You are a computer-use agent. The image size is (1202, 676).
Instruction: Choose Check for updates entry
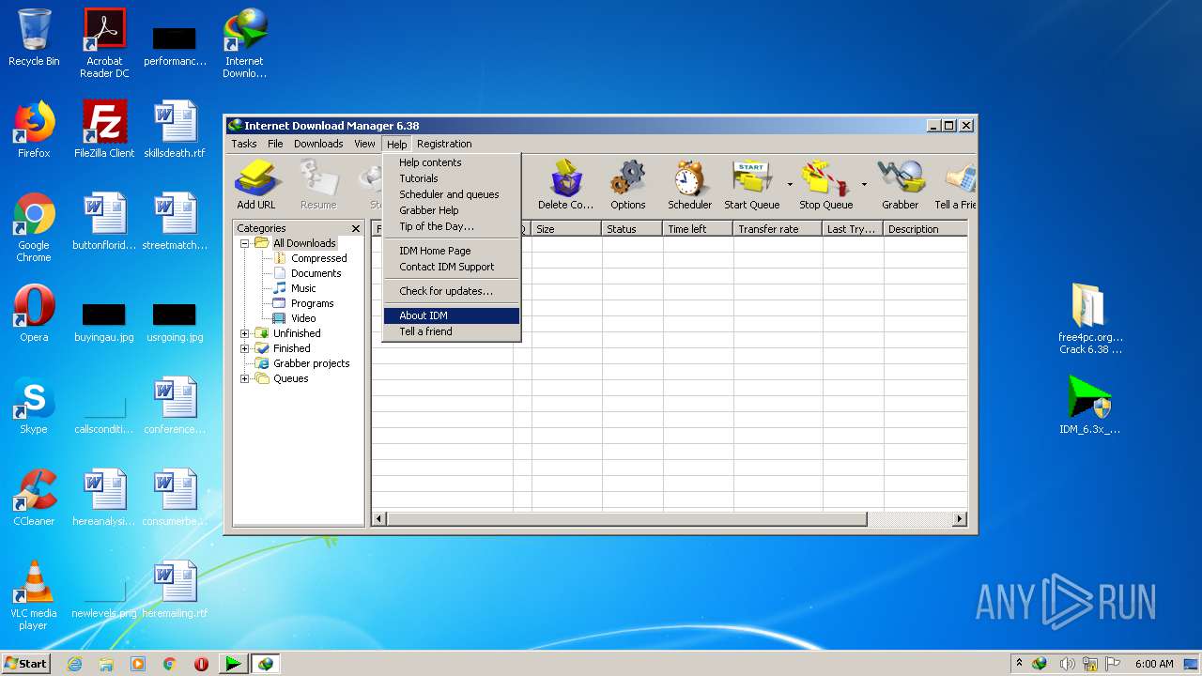point(452,291)
